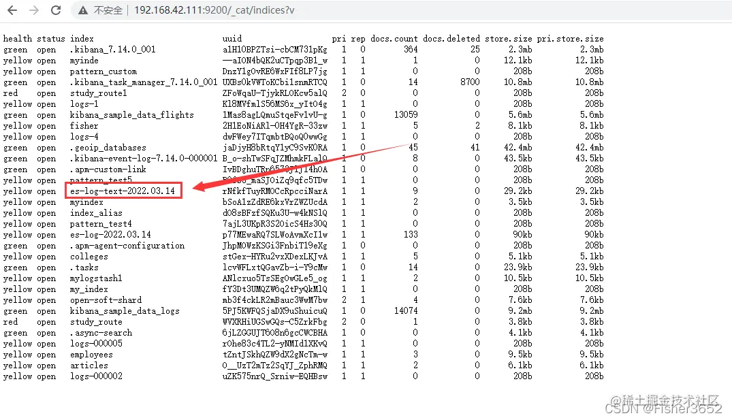Click uuid rNfkfTuyRMOCcRpcciNarA
732x420 pixels.
coord(275,191)
